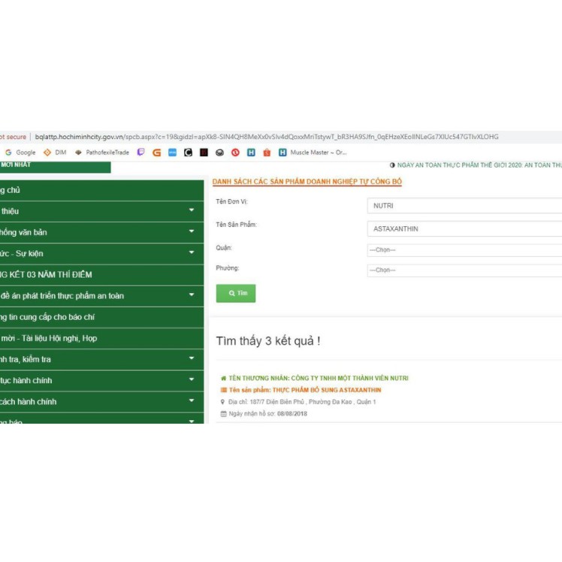Click the purple Twitch bookmark icon
The width and height of the screenshot is (562, 562).
coord(140,153)
